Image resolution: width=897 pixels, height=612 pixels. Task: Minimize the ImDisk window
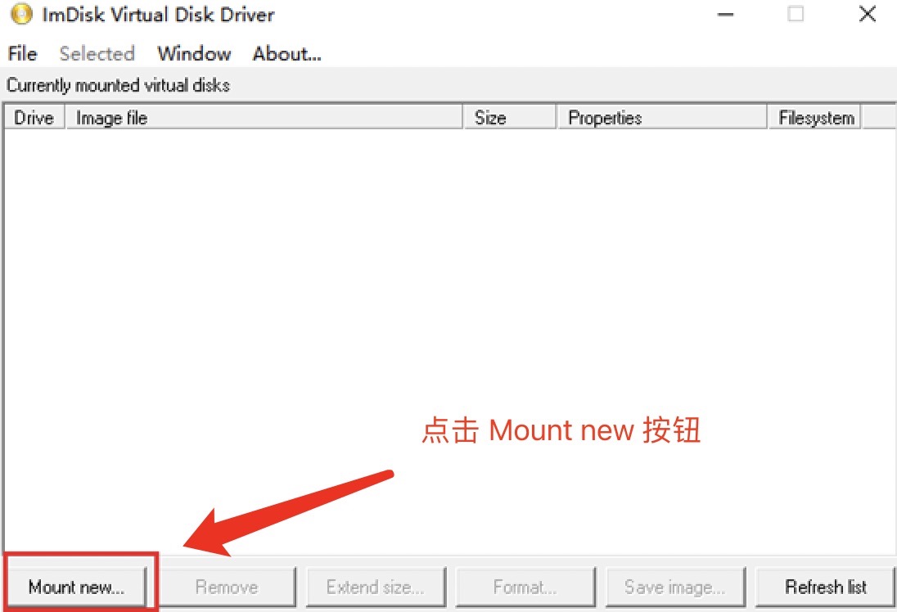click(725, 14)
